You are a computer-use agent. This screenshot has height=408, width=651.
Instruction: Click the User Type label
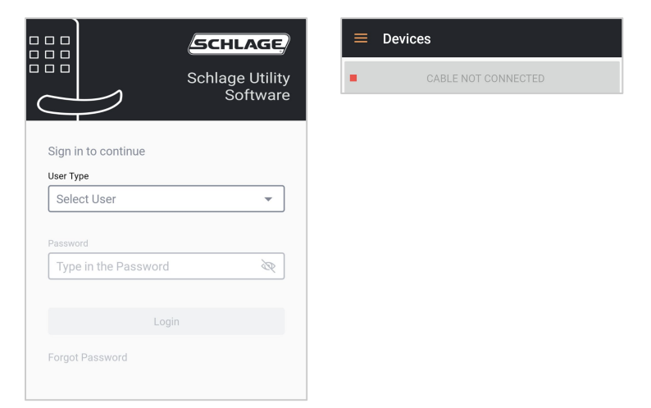[68, 176]
